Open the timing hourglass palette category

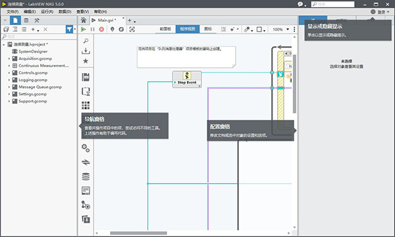pyautogui.click(x=86, y=91)
